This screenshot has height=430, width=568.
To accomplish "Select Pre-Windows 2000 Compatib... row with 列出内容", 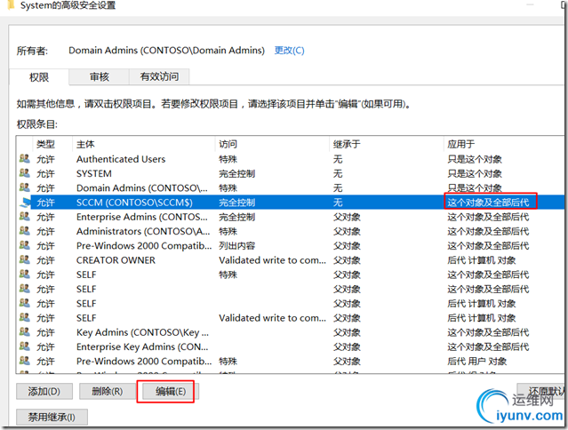I will coord(290,246).
